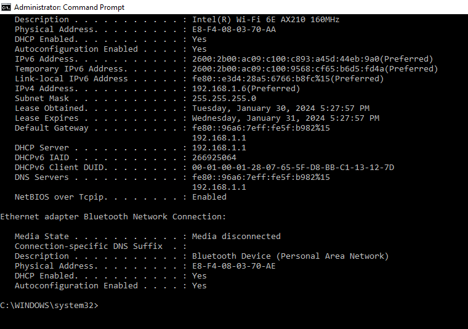Click the Media disconnected status text
Viewport: 468px width, 329px height.
pyautogui.click(x=236, y=236)
